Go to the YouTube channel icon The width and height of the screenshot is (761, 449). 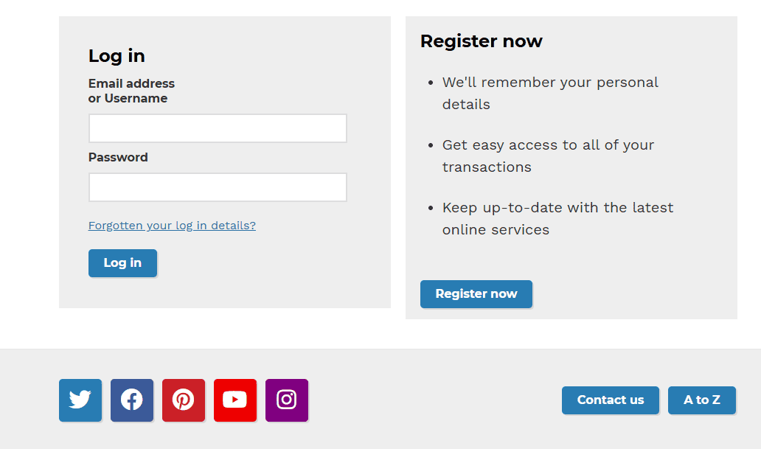click(x=235, y=400)
